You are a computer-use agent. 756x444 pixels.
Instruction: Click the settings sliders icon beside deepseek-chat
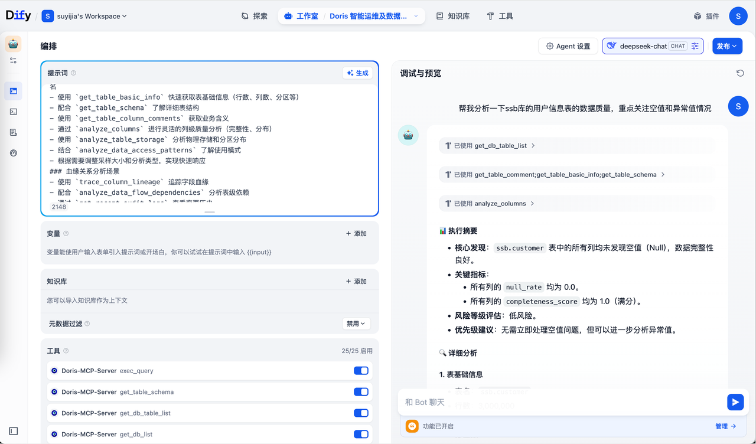pos(695,45)
